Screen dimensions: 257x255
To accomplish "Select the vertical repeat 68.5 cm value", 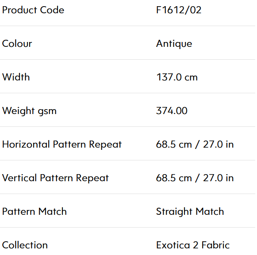I will coord(195,178).
